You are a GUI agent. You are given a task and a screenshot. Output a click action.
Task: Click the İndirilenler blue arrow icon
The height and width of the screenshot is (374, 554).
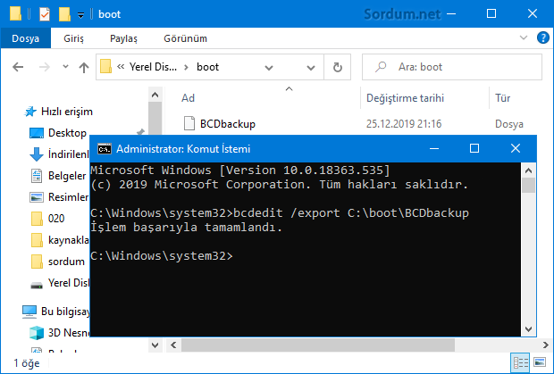coord(37,154)
